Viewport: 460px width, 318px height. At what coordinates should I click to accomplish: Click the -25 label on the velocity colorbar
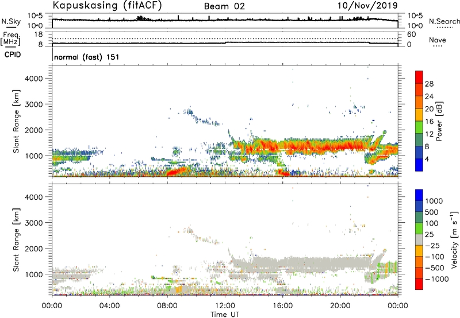tap(432, 245)
